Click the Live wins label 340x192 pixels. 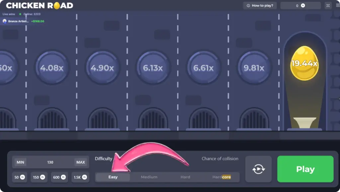pos(9,14)
